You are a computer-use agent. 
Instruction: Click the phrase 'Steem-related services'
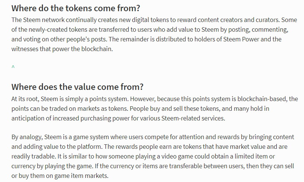coord(193,118)
